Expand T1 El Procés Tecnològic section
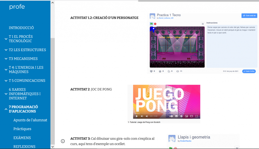This screenshot has height=149, width=259. pyautogui.click(x=6, y=39)
